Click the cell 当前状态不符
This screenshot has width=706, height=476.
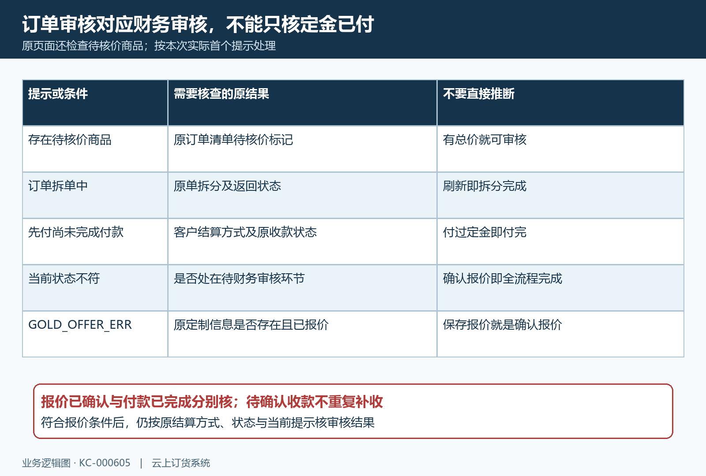click(x=95, y=288)
